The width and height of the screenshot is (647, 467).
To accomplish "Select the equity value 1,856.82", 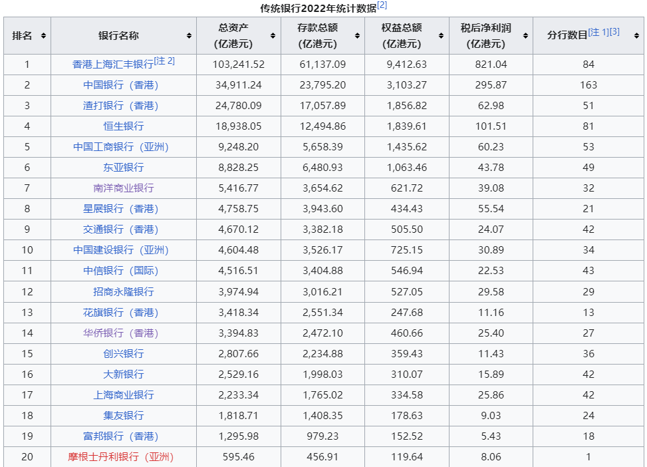I will pyautogui.click(x=407, y=106).
